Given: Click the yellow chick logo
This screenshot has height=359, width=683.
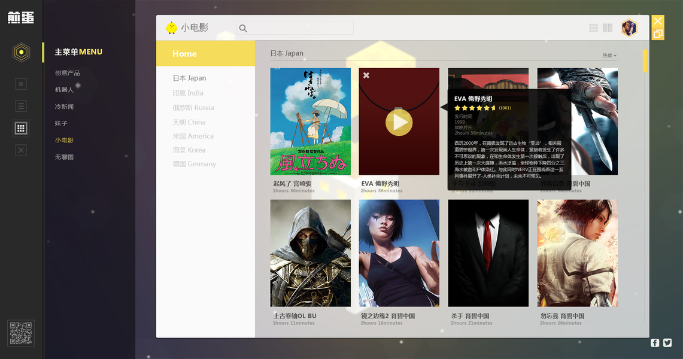Looking at the screenshot, I should (172, 28).
